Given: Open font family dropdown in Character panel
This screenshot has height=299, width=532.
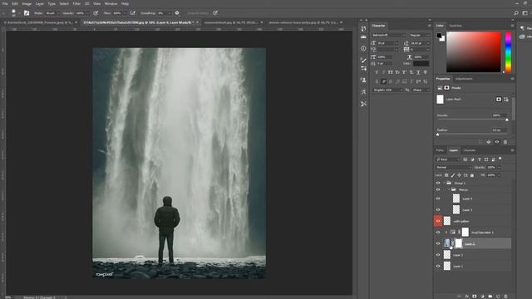Looking at the screenshot, I should click(389, 35).
